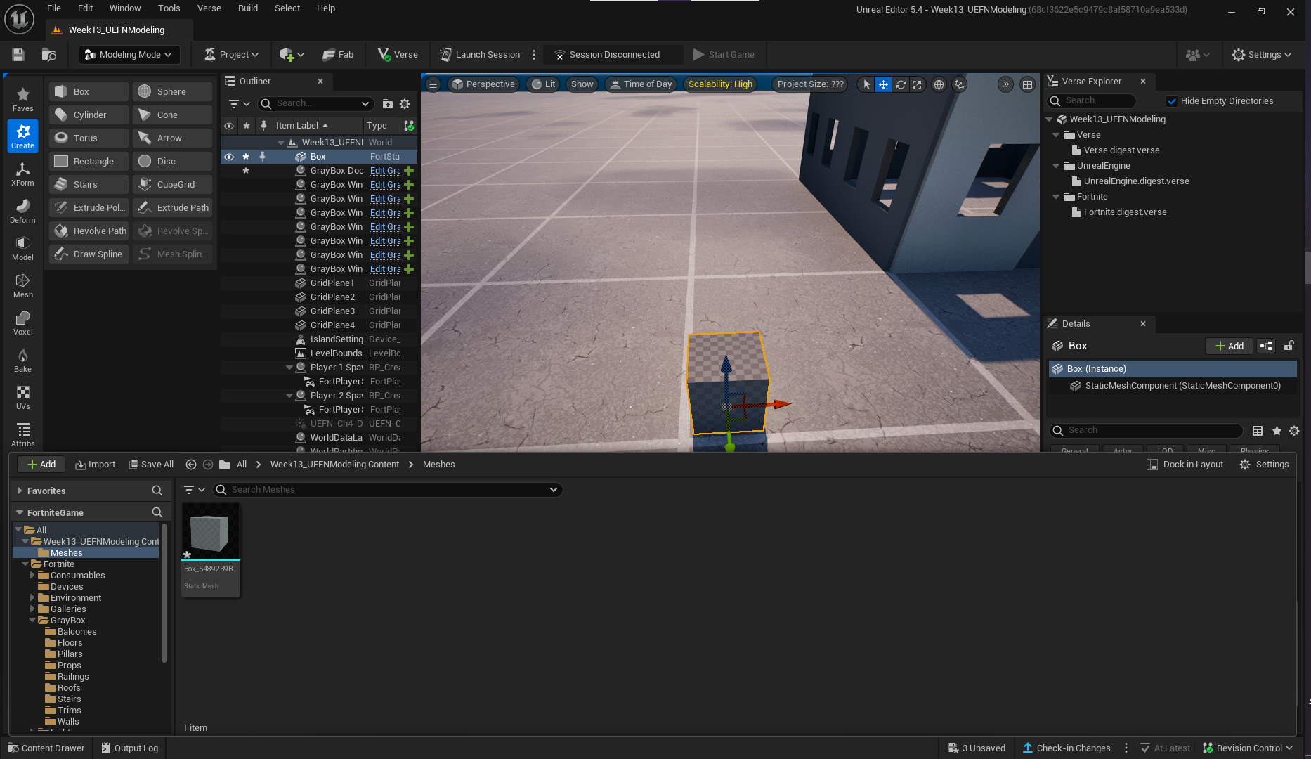Toggle favorite star on GrayBox Door row
The height and width of the screenshot is (759, 1311).
246,171
